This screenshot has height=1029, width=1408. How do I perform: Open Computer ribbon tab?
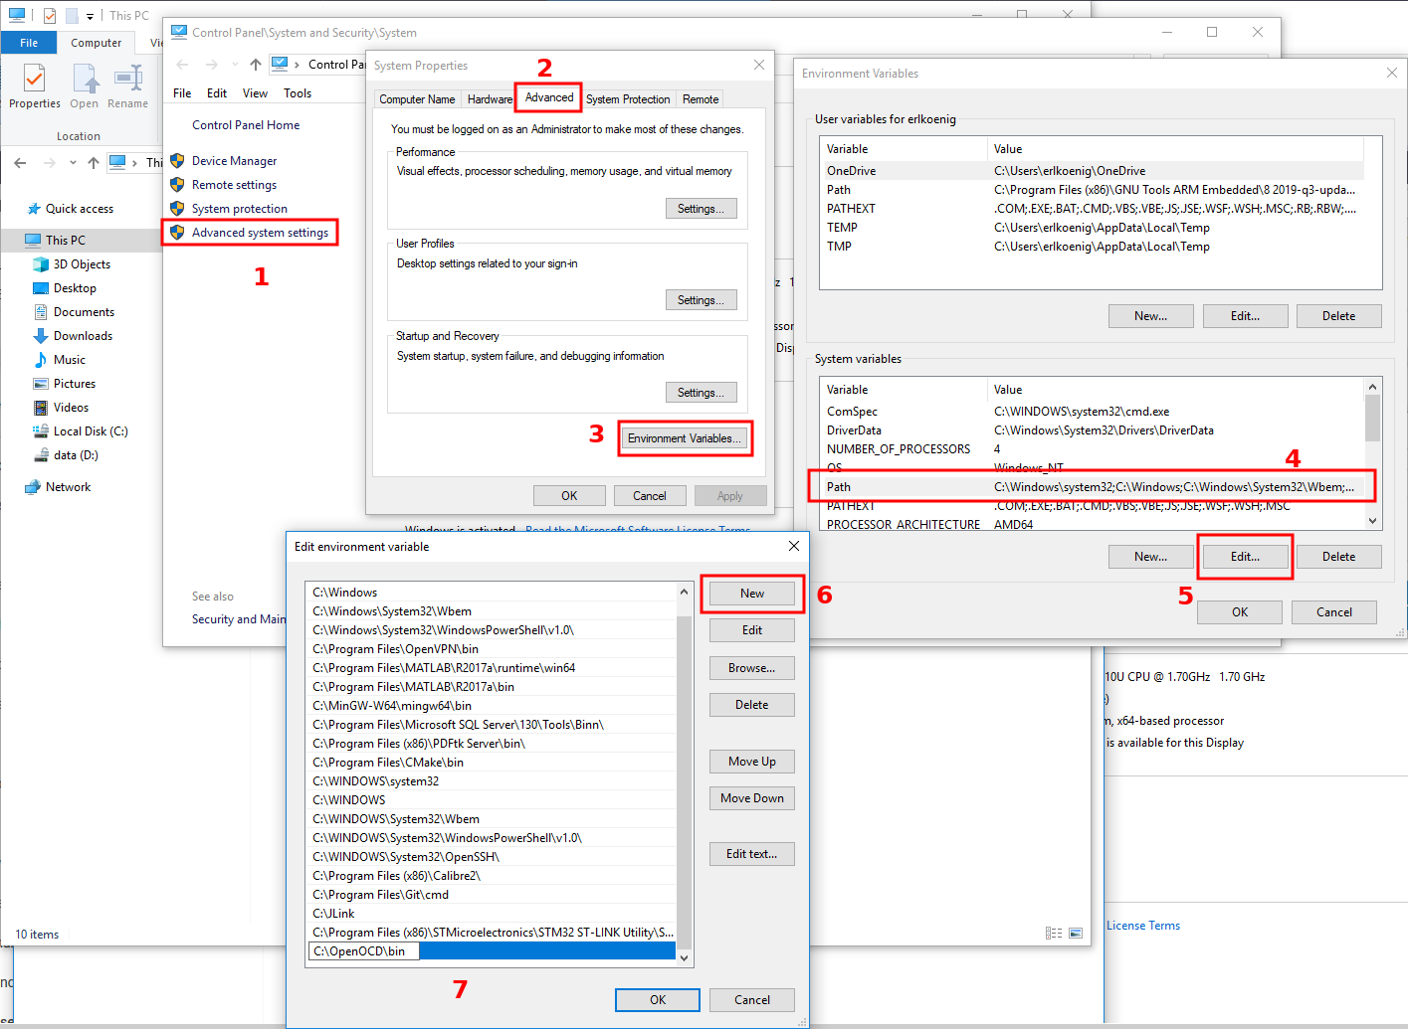pos(97,43)
